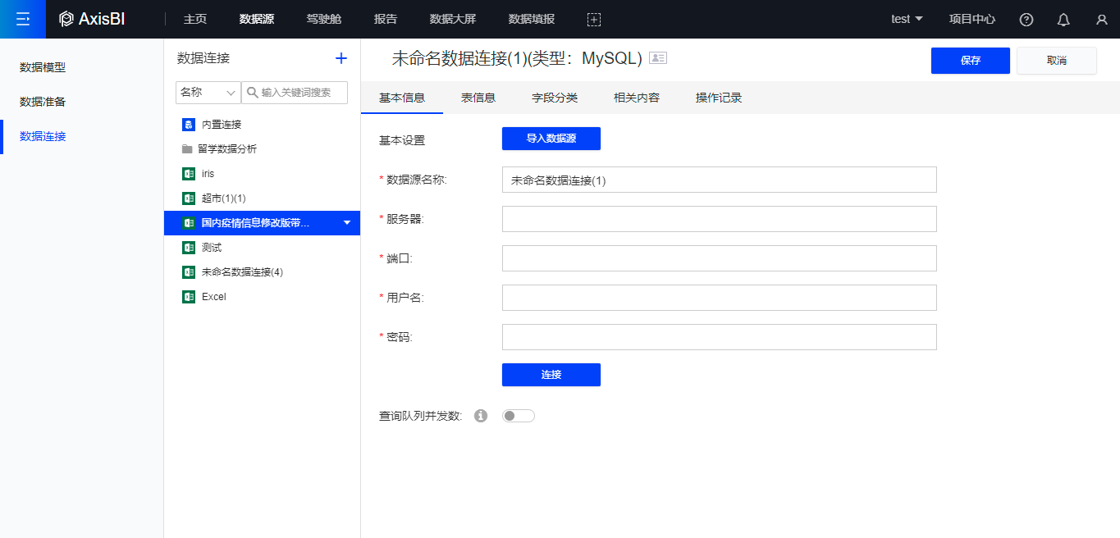Image resolution: width=1120 pixels, height=538 pixels.
Task: Click the info icon next to 查询队列并发数
Action: 481,416
